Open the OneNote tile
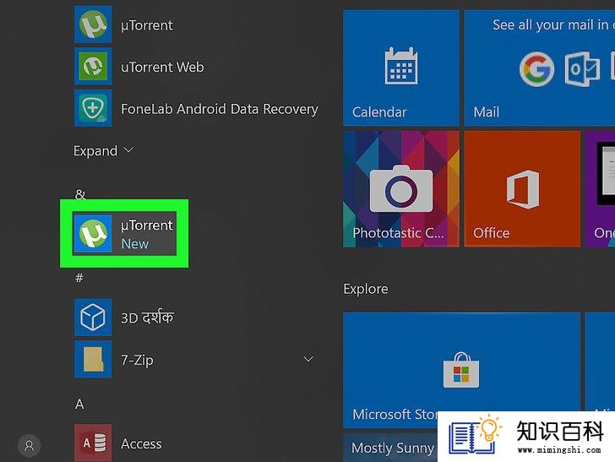Image resolution: width=615 pixels, height=462 pixels. (600, 189)
